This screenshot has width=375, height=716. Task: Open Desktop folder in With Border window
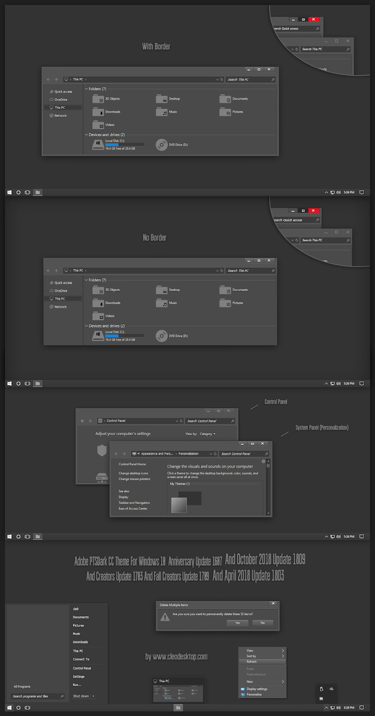(x=168, y=99)
